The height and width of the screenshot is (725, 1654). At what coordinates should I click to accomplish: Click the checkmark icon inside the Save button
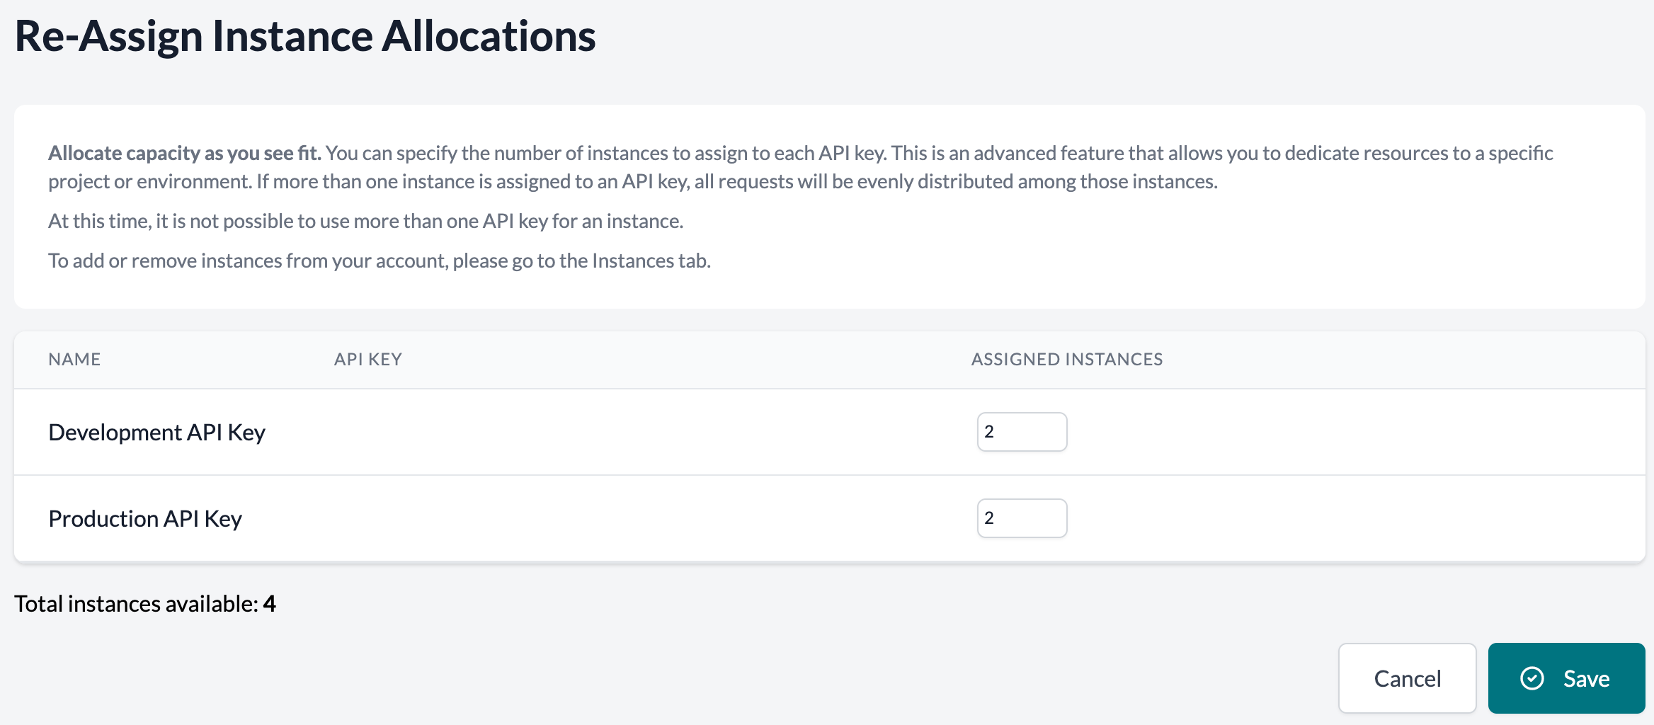1531,678
